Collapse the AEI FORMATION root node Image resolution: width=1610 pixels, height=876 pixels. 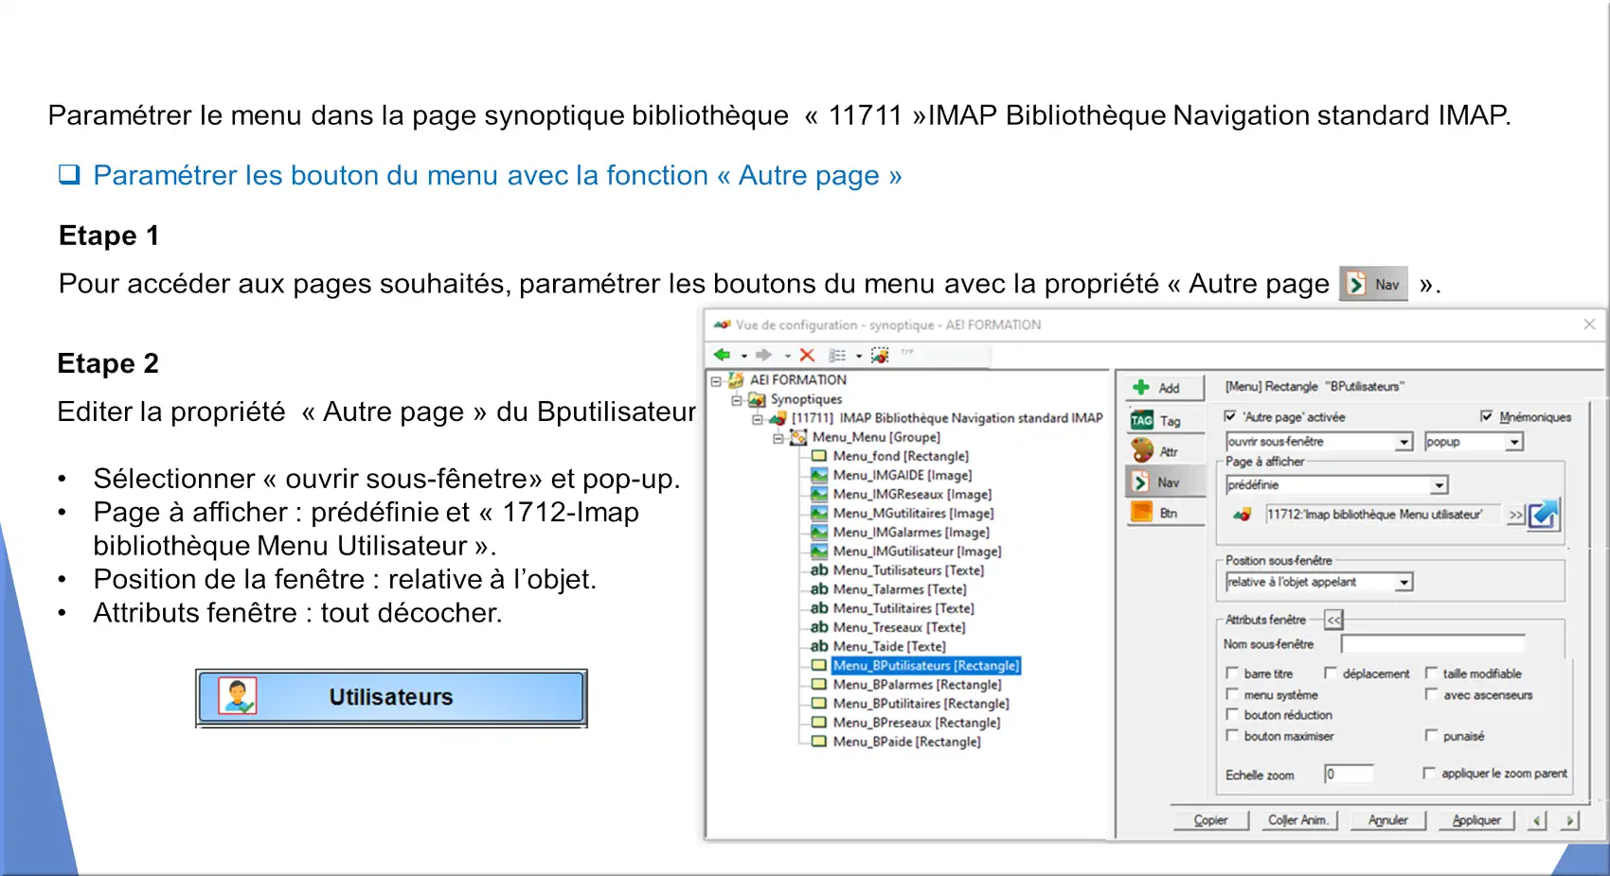[717, 380]
